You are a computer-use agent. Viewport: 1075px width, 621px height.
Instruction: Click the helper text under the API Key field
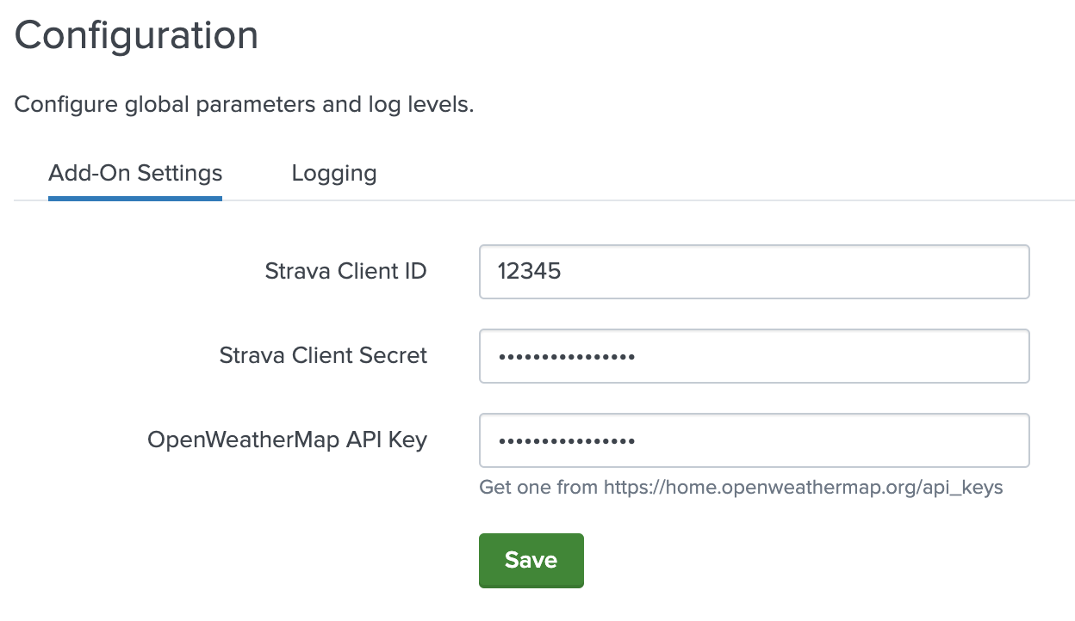click(x=740, y=487)
